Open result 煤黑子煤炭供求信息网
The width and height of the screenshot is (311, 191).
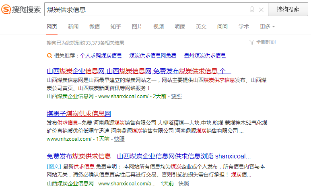(79, 113)
